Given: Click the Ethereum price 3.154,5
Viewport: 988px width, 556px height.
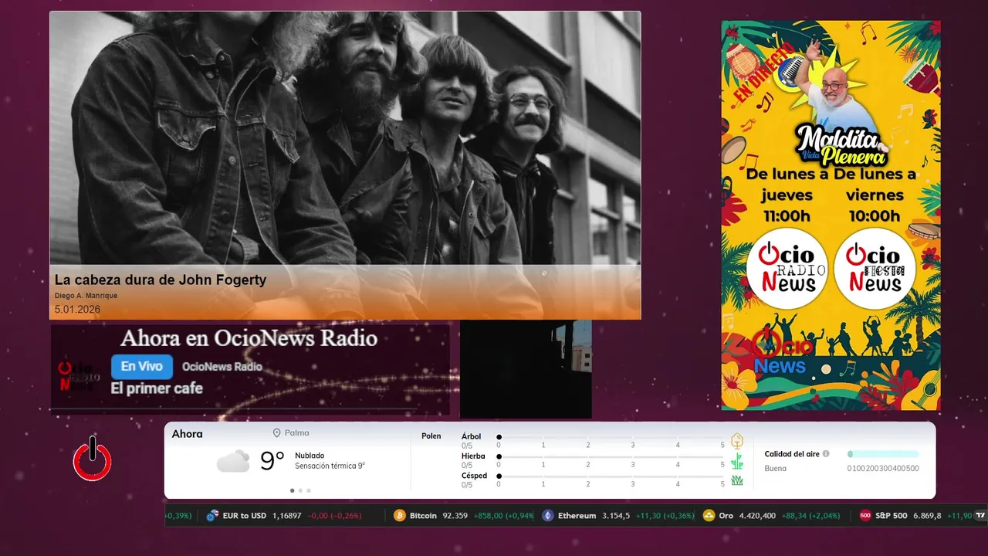Looking at the screenshot, I should pos(616,516).
